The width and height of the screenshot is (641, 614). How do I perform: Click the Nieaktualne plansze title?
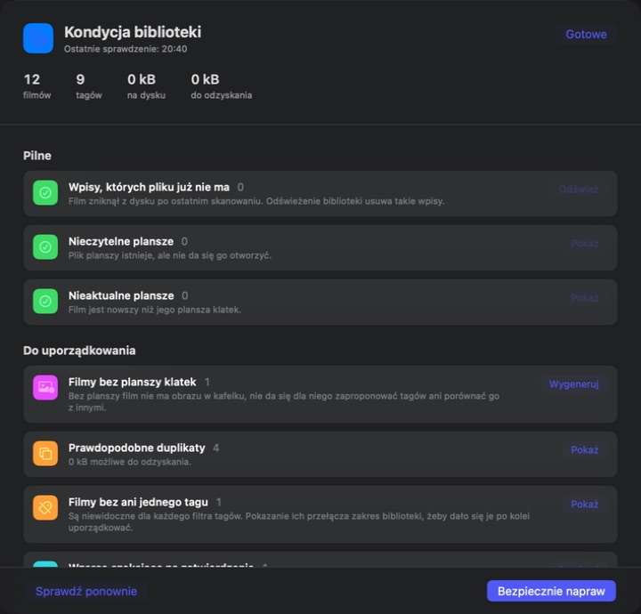[x=121, y=295]
